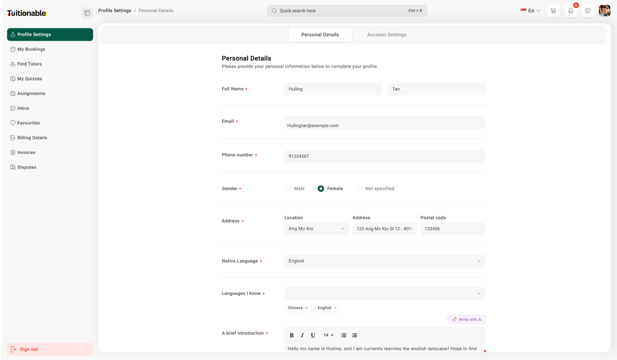Toggle italic formatting in introduction editor

point(302,335)
